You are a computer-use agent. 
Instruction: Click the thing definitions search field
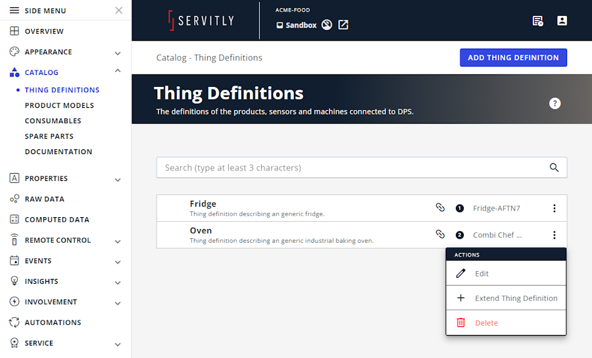(362, 167)
